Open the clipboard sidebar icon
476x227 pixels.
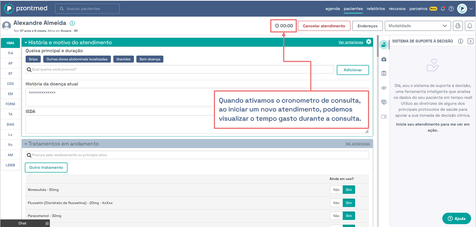coord(384,73)
